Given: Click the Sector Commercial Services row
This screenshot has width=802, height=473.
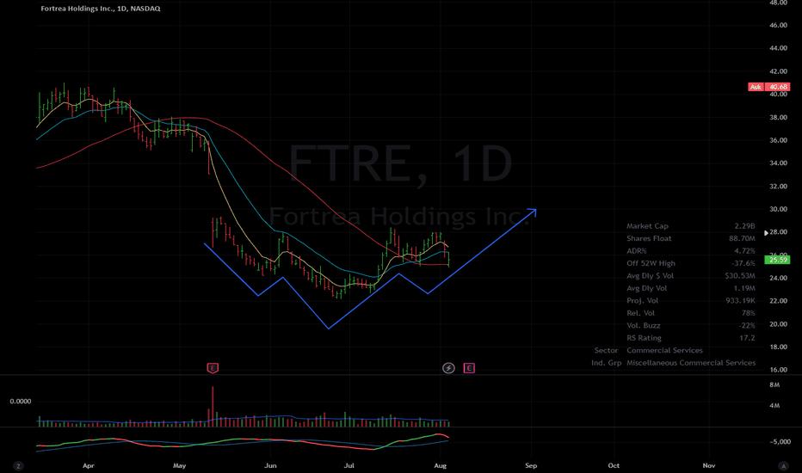Looking at the screenshot, I should 649,350.
